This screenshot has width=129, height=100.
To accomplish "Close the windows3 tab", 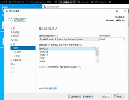I will [x=110, y=2].
